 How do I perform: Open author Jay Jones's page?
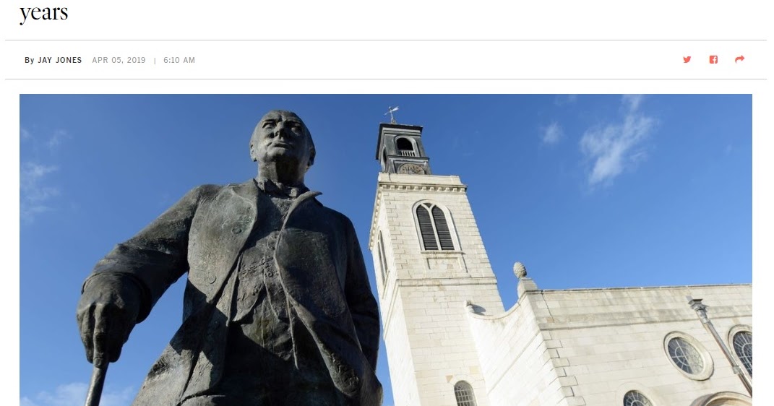tap(60, 60)
